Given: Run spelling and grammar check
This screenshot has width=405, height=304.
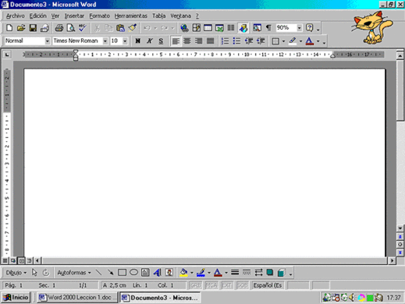Looking at the screenshot, I should 82,28.
